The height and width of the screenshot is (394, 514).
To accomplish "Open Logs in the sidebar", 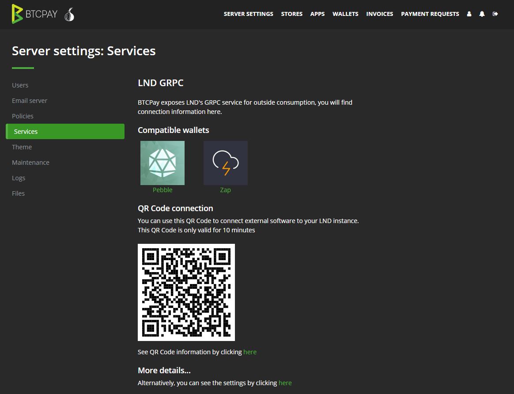I will (x=19, y=178).
